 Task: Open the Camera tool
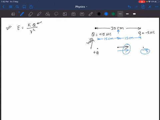[x=73, y=14]
